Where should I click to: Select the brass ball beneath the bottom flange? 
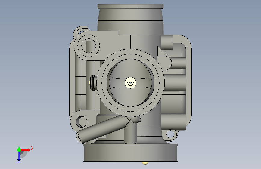pyautogui.click(x=145, y=163)
